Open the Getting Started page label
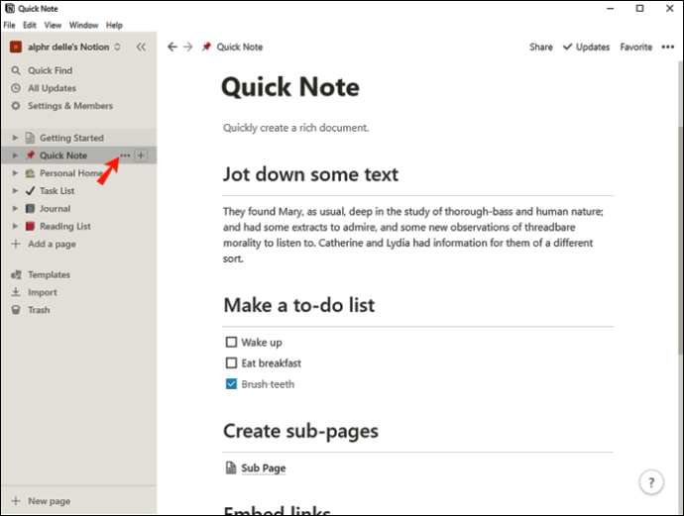684x516 pixels. pos(71,138)
